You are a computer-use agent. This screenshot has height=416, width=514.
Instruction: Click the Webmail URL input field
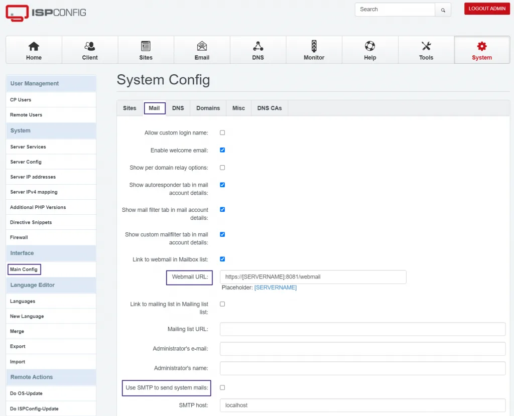pos(313,277)
